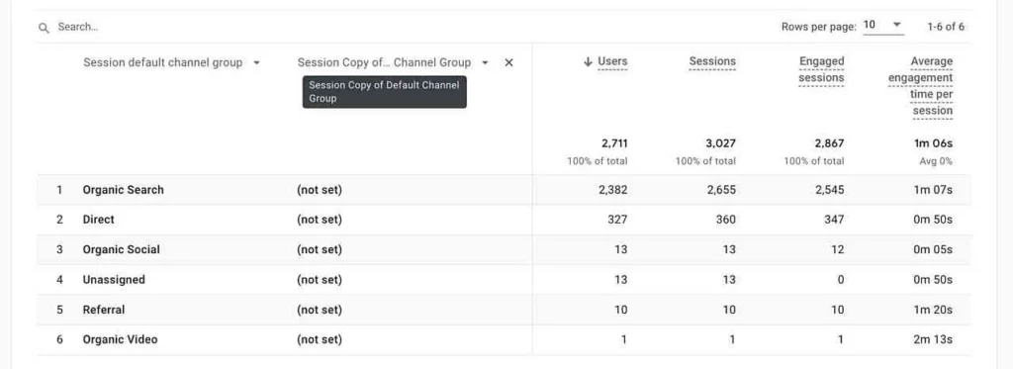Click (not set) in Direct row
The height and width of the screenshot is (369, 1013).
[x=320, y=220]
